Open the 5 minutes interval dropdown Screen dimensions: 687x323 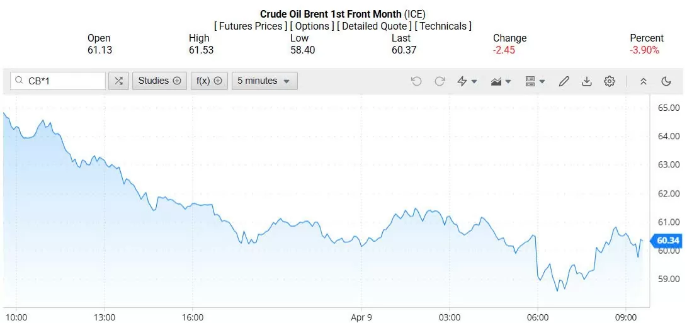[x=264, y=81]
